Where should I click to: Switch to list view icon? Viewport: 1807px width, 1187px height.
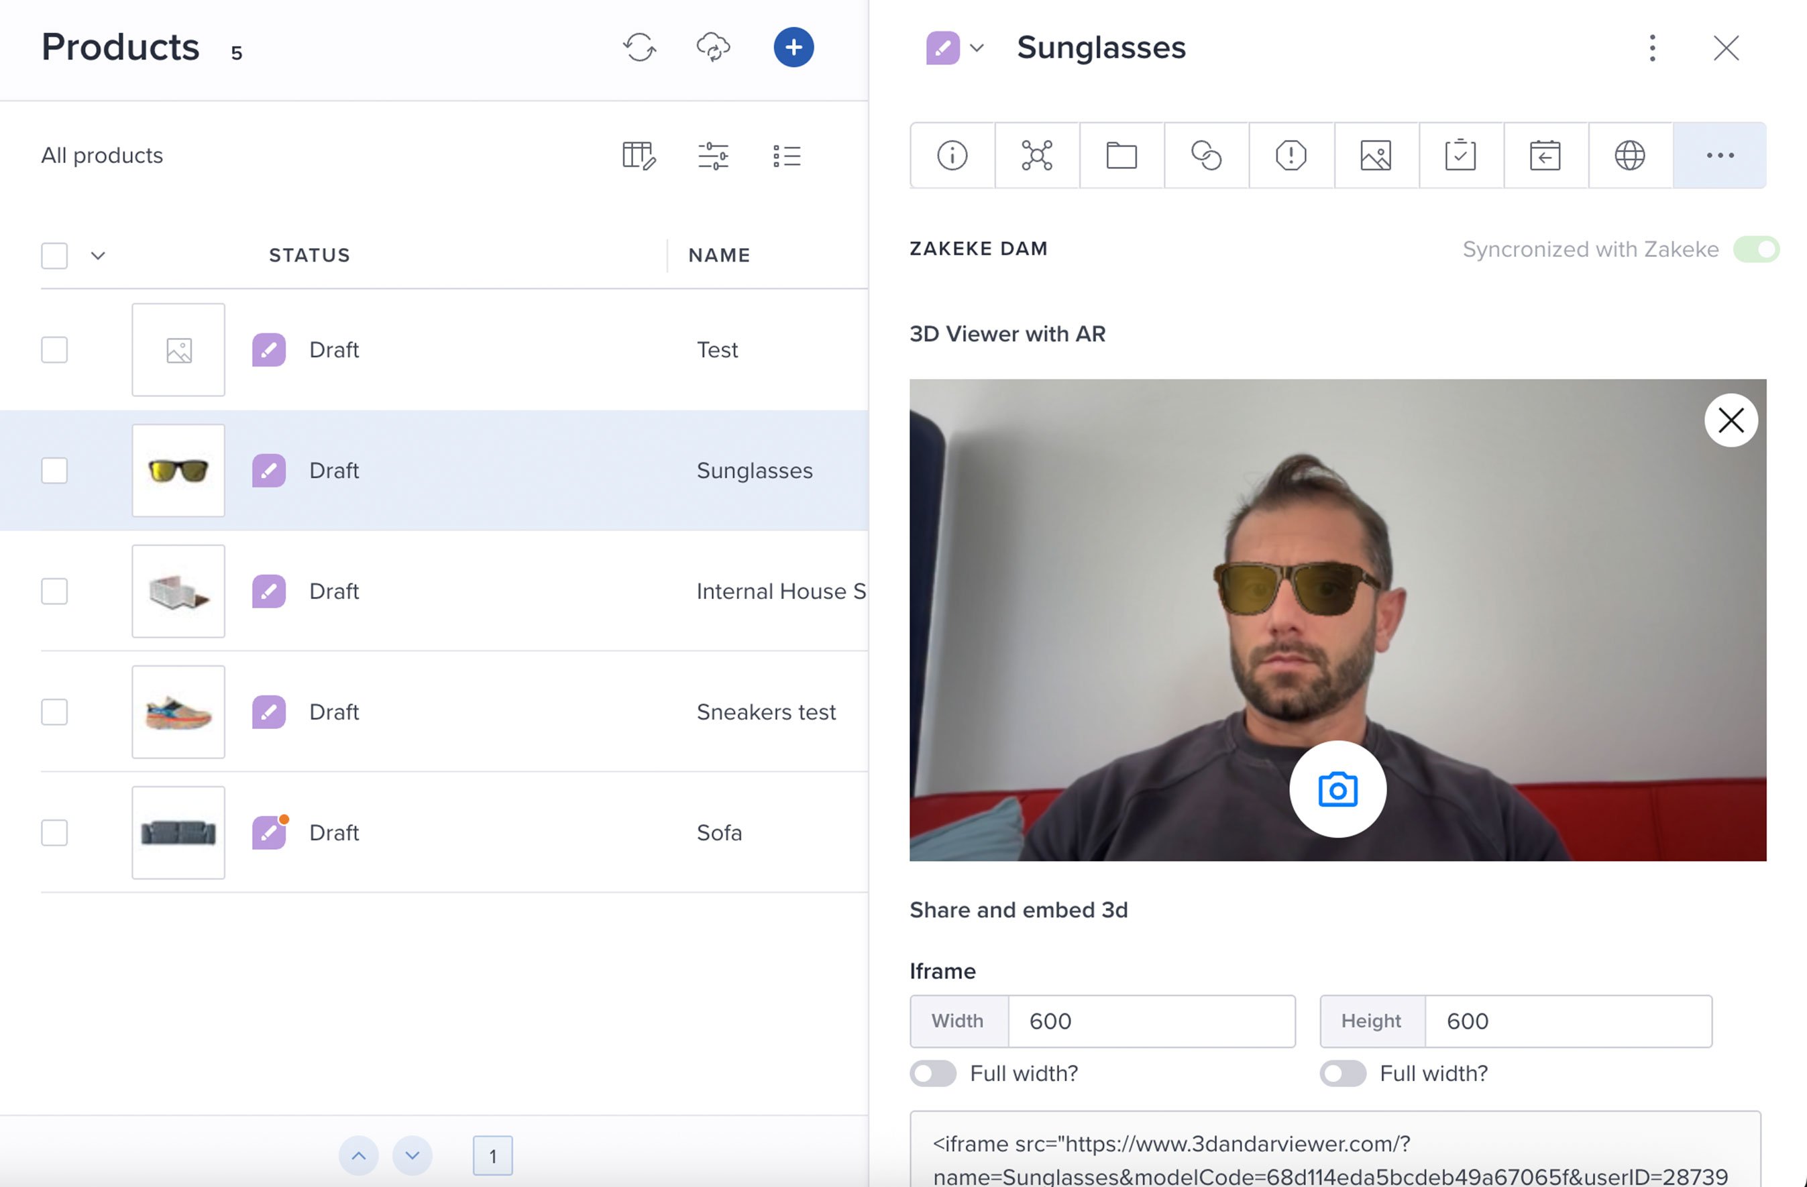pyautogui.click(x=787, y=156)
